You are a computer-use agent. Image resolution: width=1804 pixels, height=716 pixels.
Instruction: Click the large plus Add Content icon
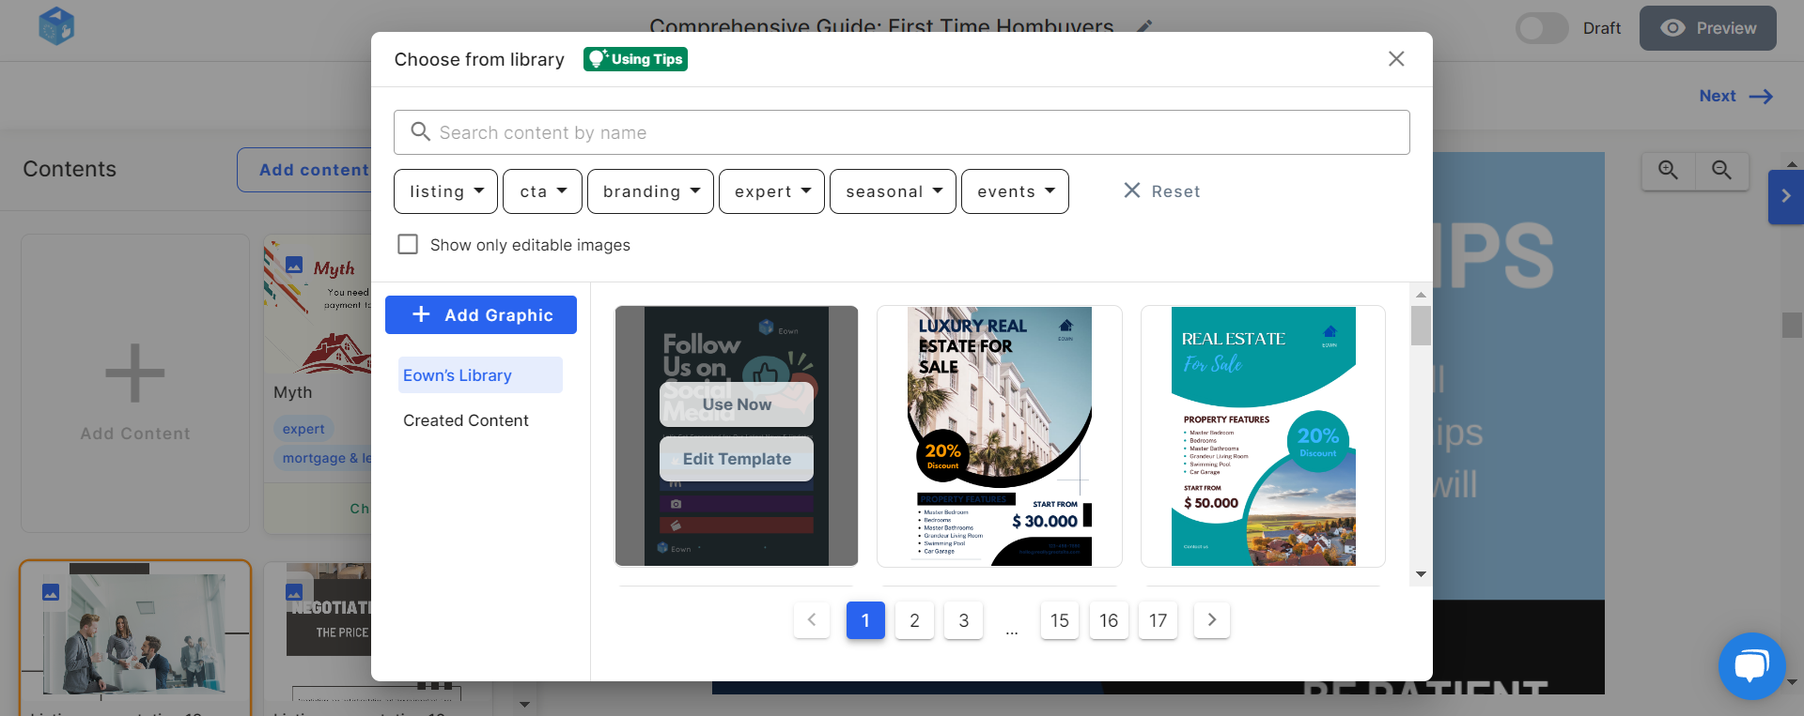pos(135,373)
